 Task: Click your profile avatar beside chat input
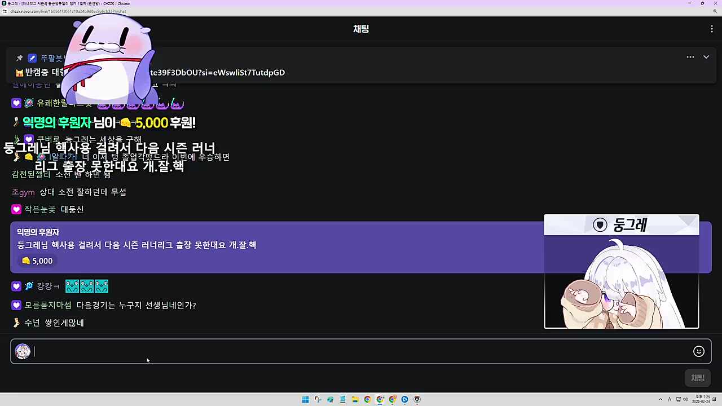pyautogui.click(x=23, y=351)
